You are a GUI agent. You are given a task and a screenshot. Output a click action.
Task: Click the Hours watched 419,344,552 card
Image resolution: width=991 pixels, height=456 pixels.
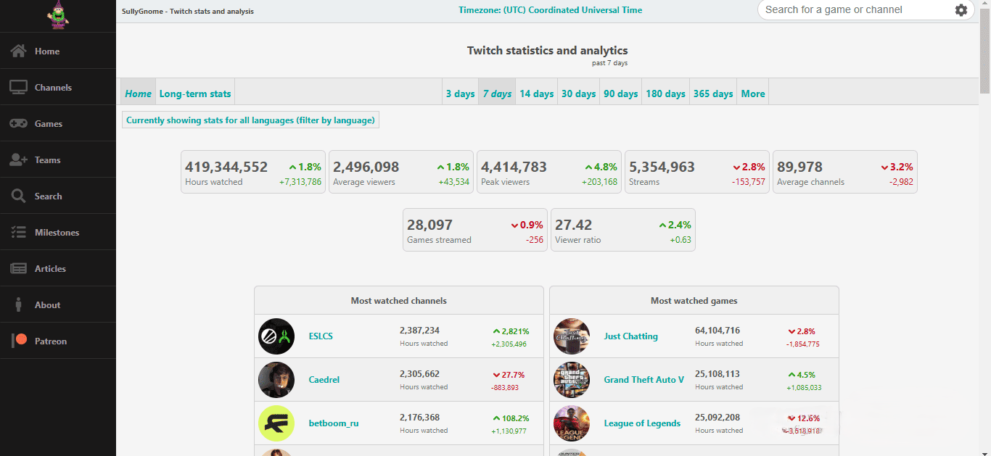pos(253,172)
